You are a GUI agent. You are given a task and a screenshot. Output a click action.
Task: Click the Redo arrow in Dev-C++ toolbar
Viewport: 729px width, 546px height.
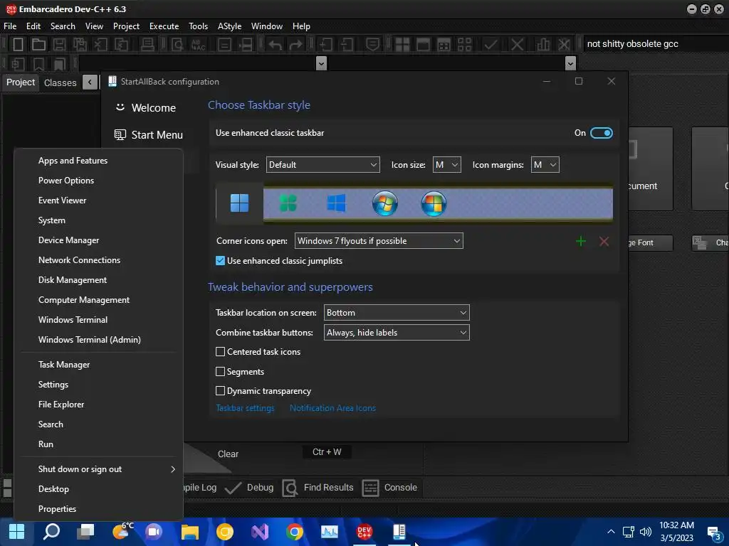(x=295, y=44)
